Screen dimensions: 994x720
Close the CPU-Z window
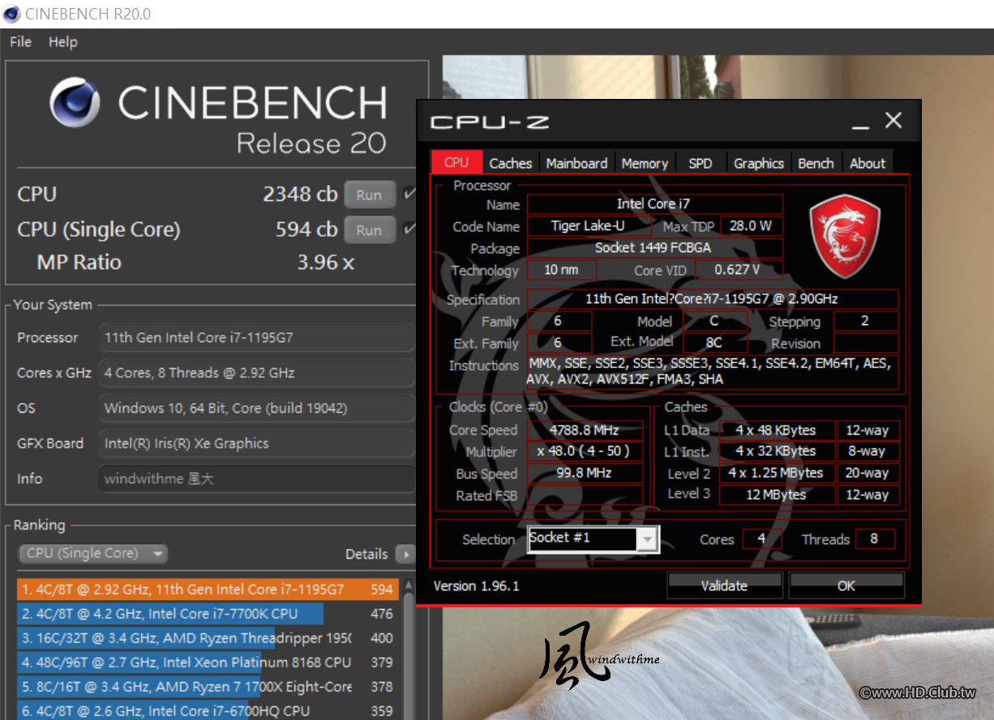pos(893,121)
